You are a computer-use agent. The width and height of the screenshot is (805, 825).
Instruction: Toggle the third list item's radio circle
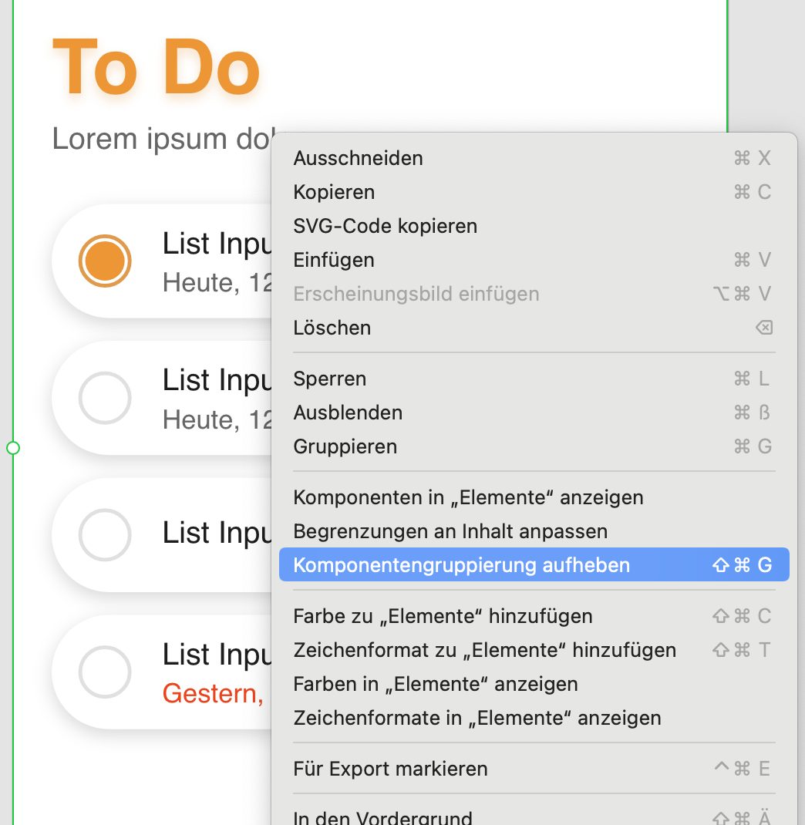coord(105,534)
